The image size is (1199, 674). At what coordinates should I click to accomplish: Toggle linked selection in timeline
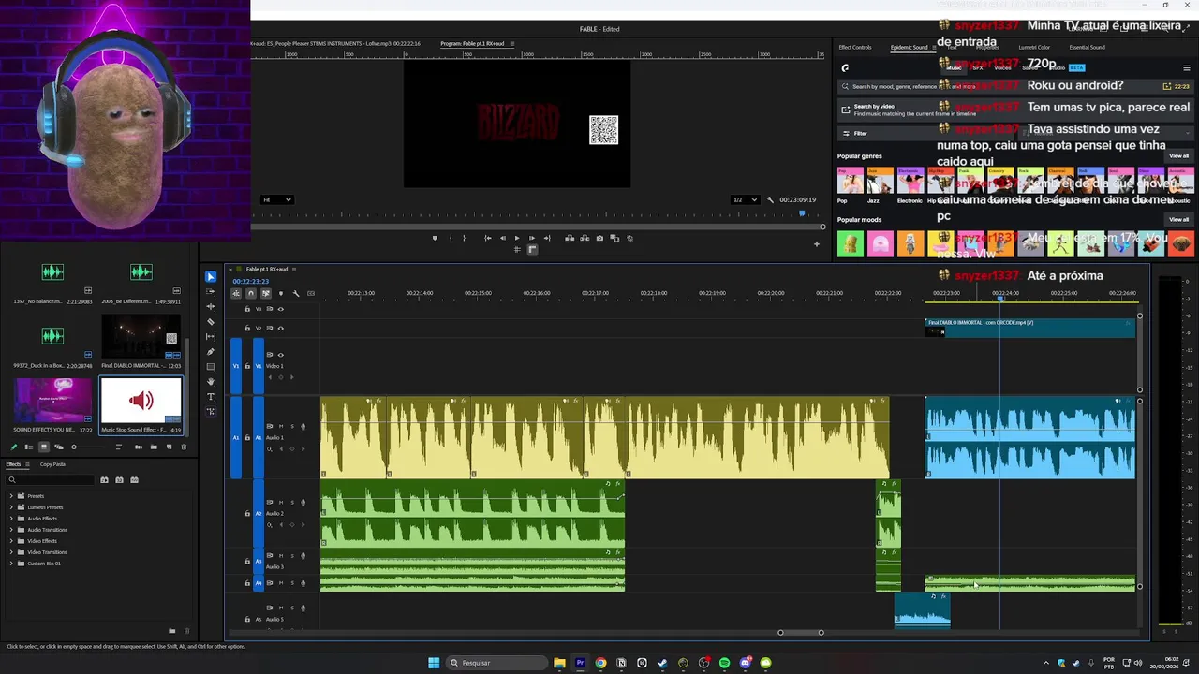pos(265,293)
